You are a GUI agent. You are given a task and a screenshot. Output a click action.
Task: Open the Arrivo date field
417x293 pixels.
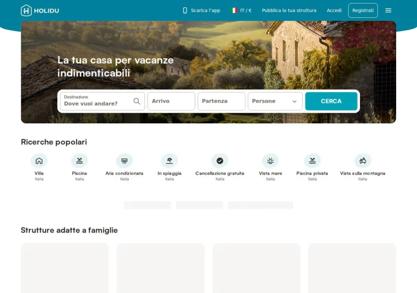[171, 101]
